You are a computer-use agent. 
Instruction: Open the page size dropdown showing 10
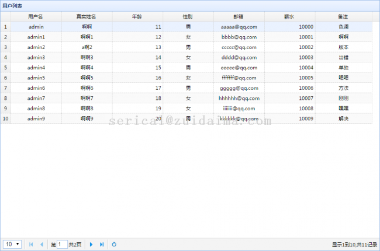pyautogui.click(x=12, y=244)
